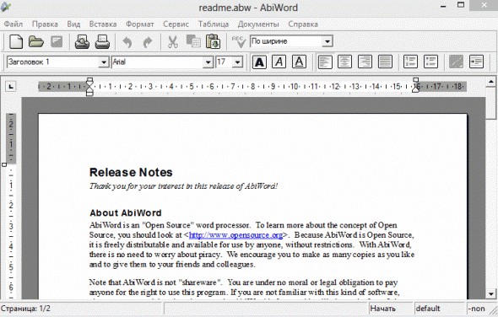Center align the text

point(344,62)
